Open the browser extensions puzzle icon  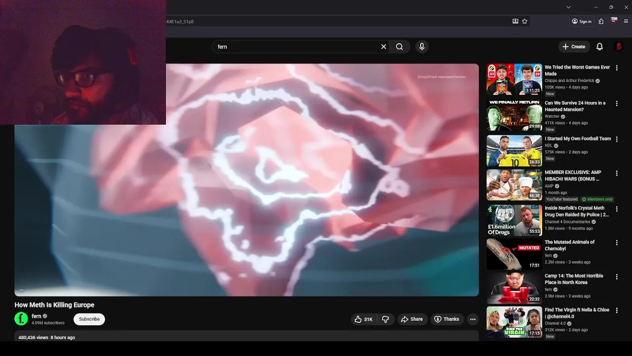[601, 21]
